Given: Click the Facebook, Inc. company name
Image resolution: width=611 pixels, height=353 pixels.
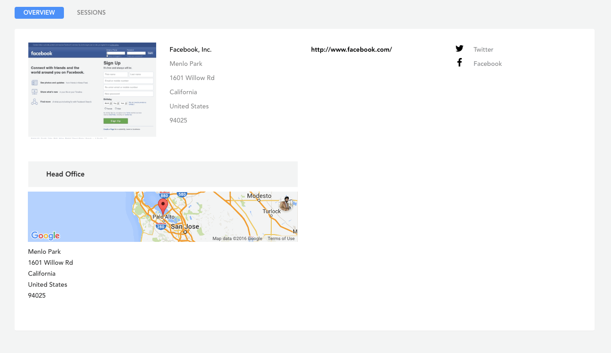Looking at the screenshot, I should pos(190,49).
